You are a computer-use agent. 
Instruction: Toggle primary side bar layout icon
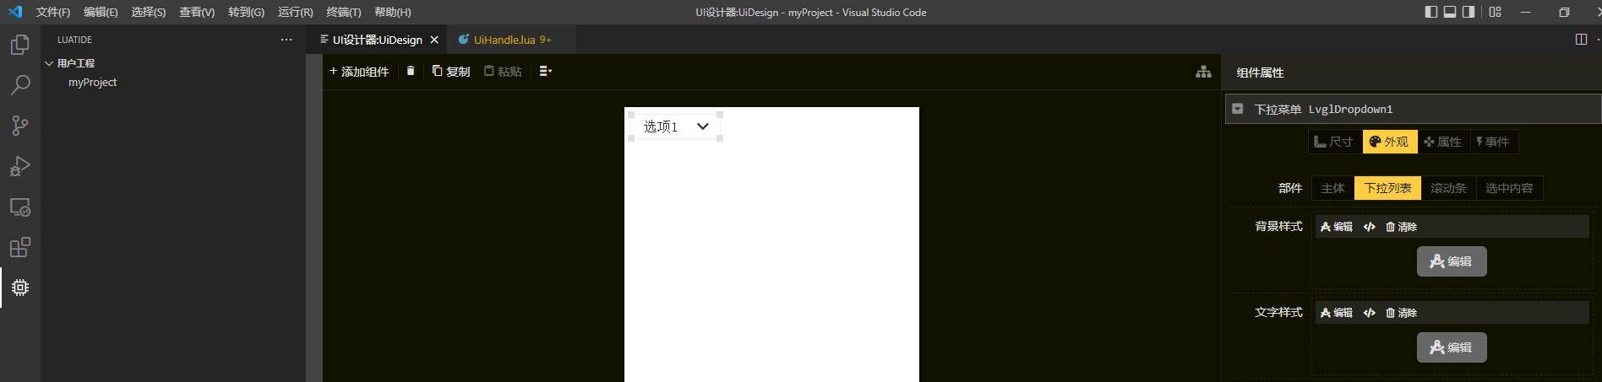click(1430, 12)
